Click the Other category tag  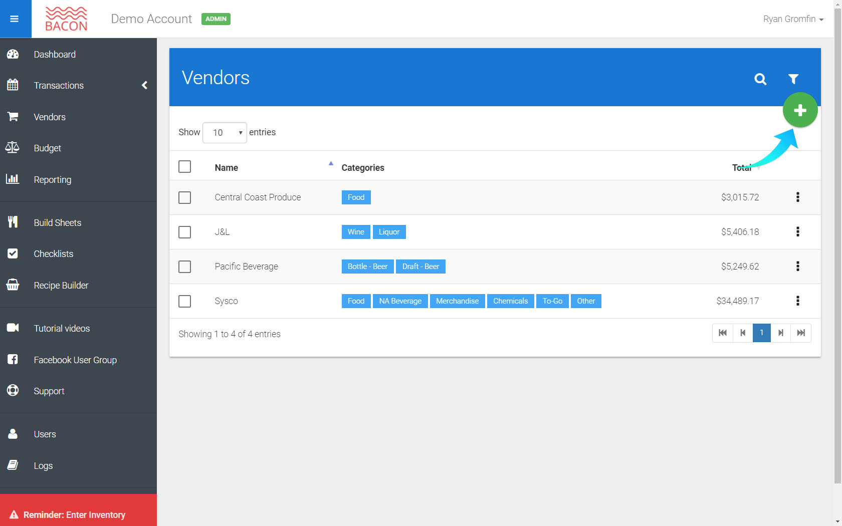586,301
